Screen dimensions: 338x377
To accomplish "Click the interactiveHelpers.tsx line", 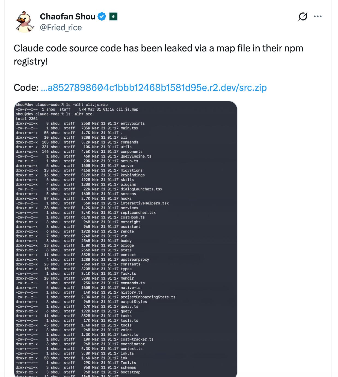I will point(144,203).
